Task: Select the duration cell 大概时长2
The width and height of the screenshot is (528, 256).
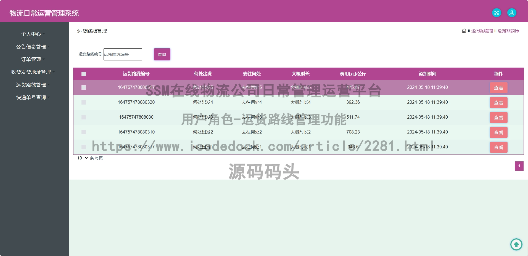Action: pos(300,132)
